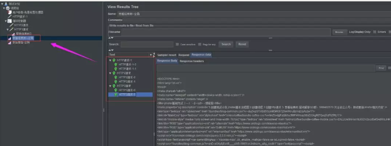This screenshot has height=146, width=391.
Task: Click green shield icon of HTTP2请求 parent result
Action: coord(114,73)
